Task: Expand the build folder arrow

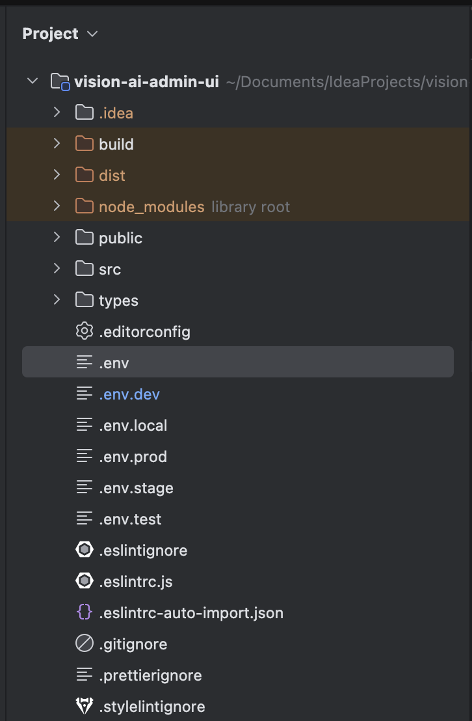Action: pyautogui.click(x=57, y=144)
